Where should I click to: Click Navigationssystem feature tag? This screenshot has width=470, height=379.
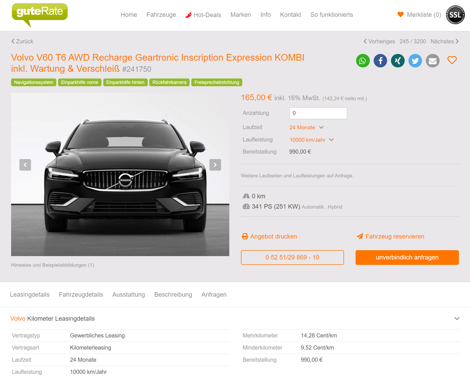(34, 82)
